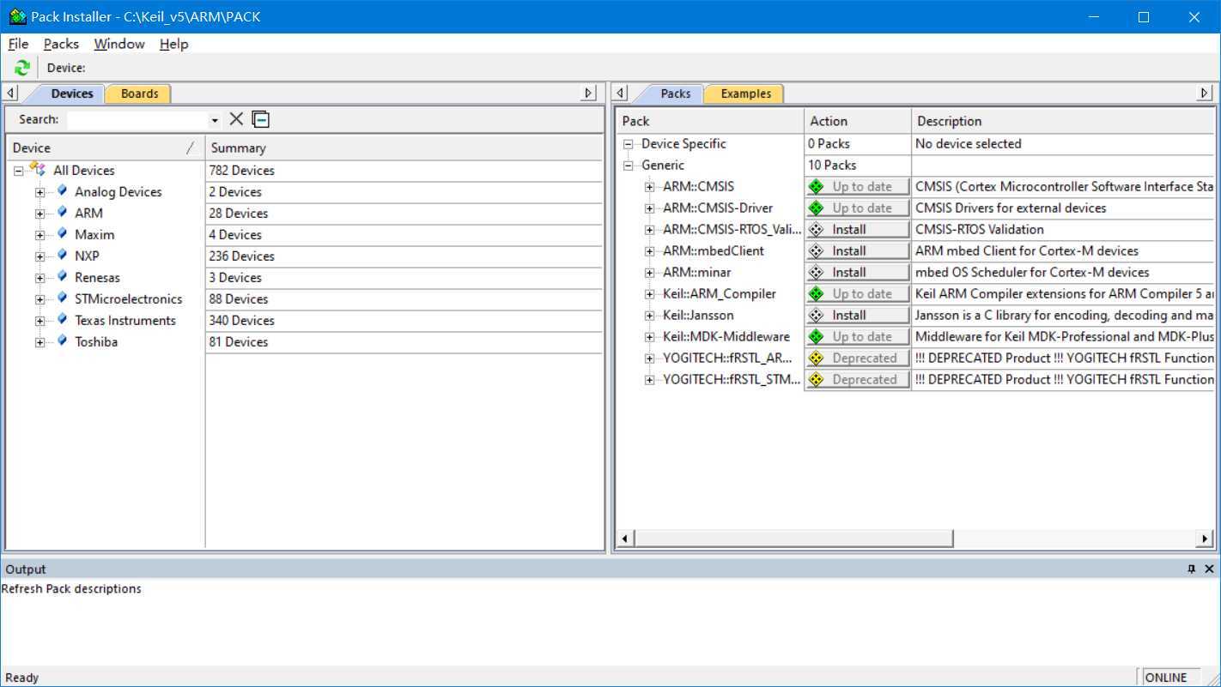The image size is (1221, 687).
Task: Open the File menu
Action: tap(18, 44)
